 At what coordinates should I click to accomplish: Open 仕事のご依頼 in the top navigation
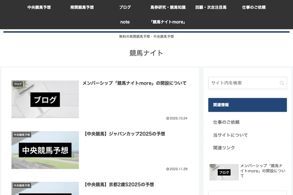[x=254, y=7]
